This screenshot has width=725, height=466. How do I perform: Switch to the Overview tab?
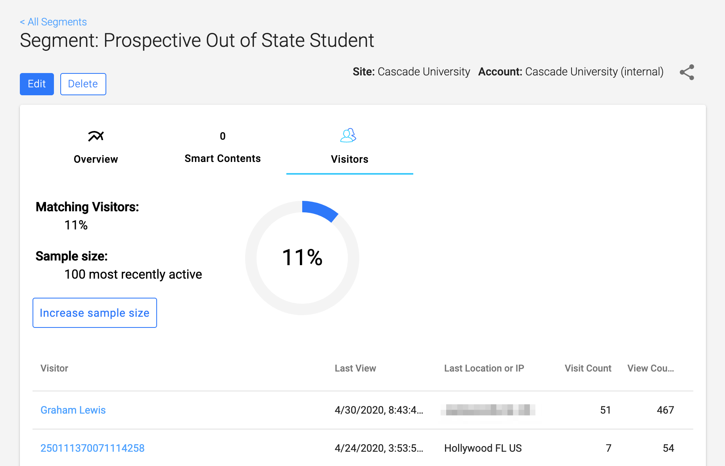tap(96, 159)
